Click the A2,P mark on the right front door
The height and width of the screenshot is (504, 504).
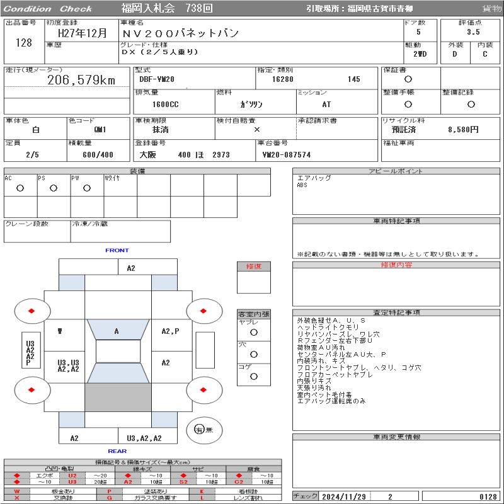click(170, 331)
